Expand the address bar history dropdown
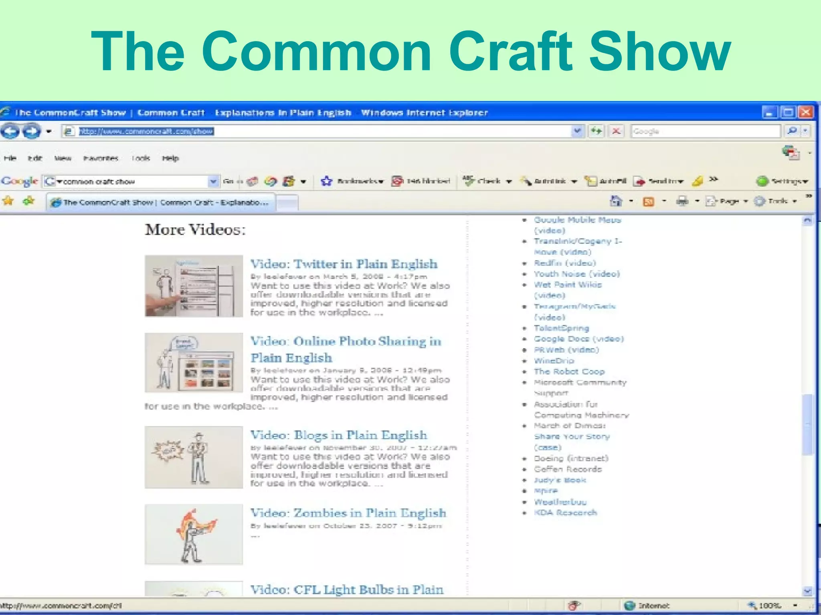The height and width of the screenshot is (615, 821). 577,131
